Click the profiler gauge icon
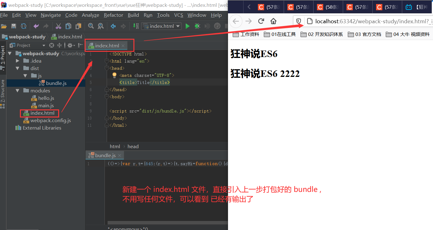Screen dimensions: 433x230 (x=217, y=26)
